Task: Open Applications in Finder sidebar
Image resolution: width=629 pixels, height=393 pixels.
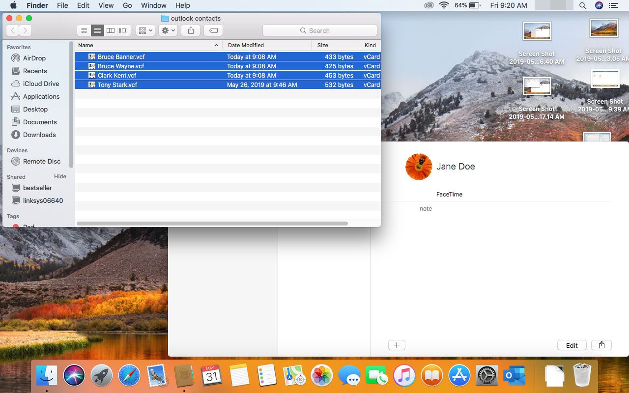Action: (x=41, y=96)
